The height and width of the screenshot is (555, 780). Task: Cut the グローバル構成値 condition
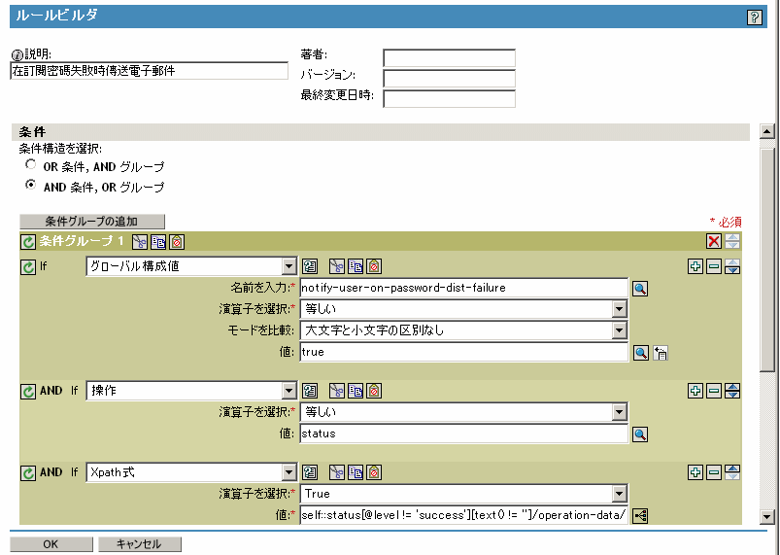337,266
